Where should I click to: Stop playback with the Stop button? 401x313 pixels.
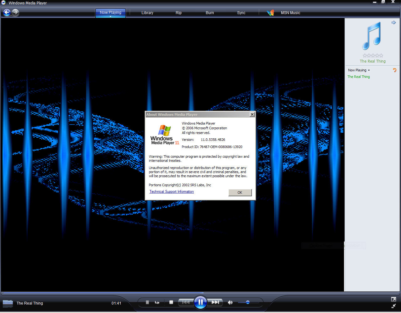(x=171, y=302)
